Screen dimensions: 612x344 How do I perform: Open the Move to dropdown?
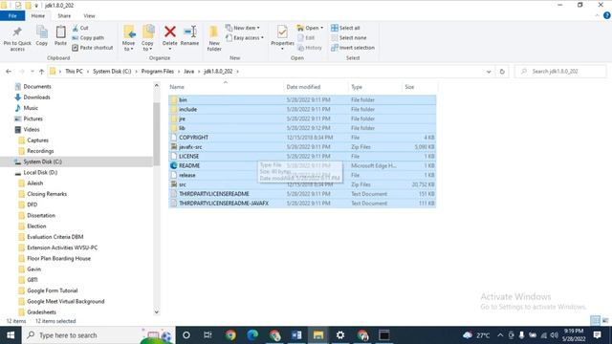(x=128, y=38)
